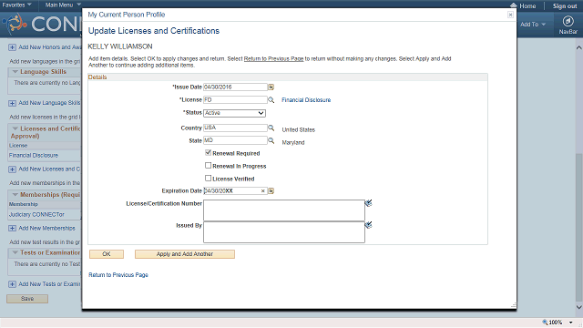
Task: Open the Expiration Date calendar picker
Action: tap(271, 190)
